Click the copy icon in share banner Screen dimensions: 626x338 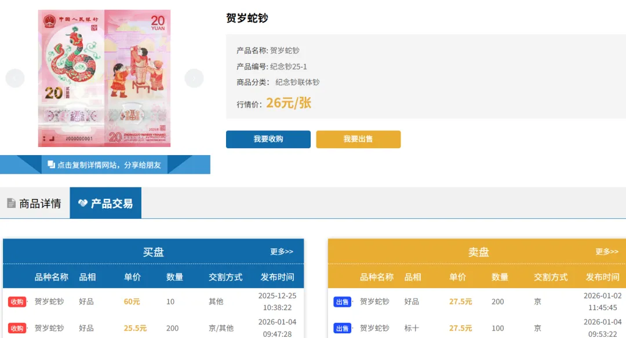click(x=51, y=164)
